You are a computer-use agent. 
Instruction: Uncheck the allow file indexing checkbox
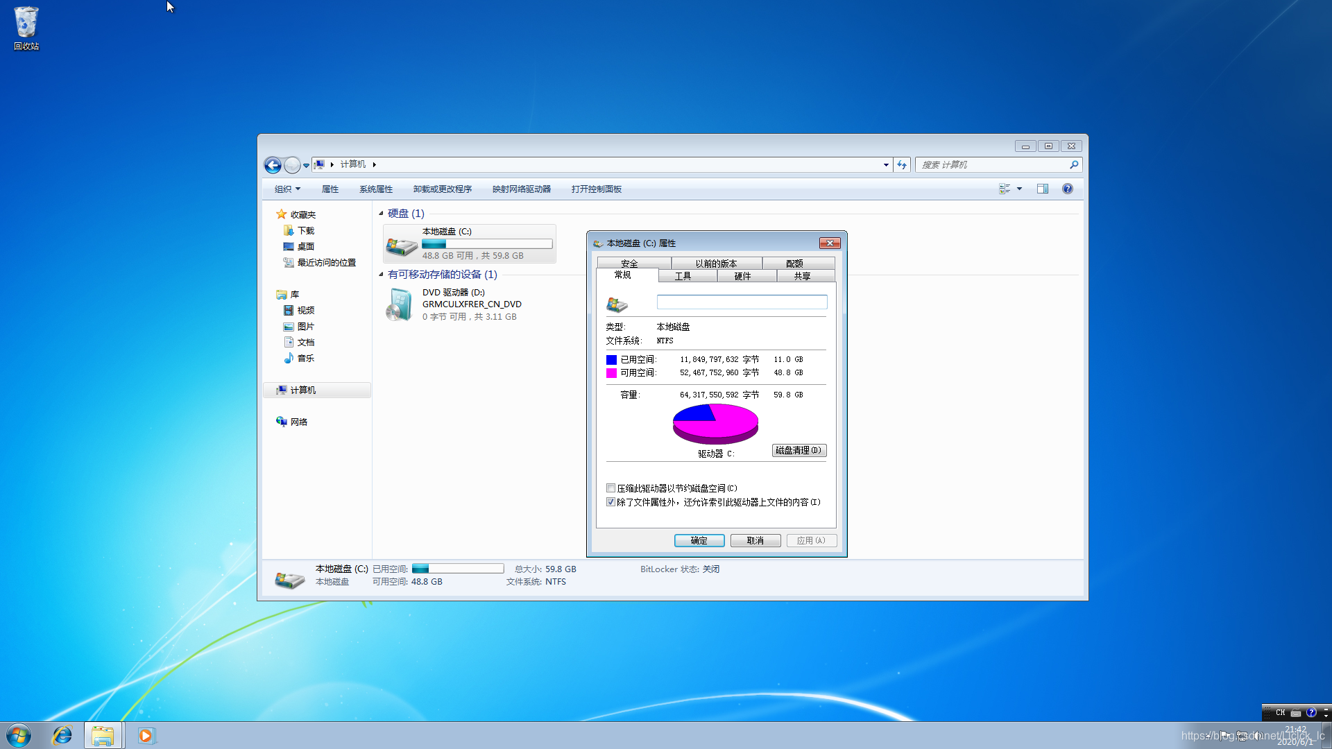click(x=611, y=502)
